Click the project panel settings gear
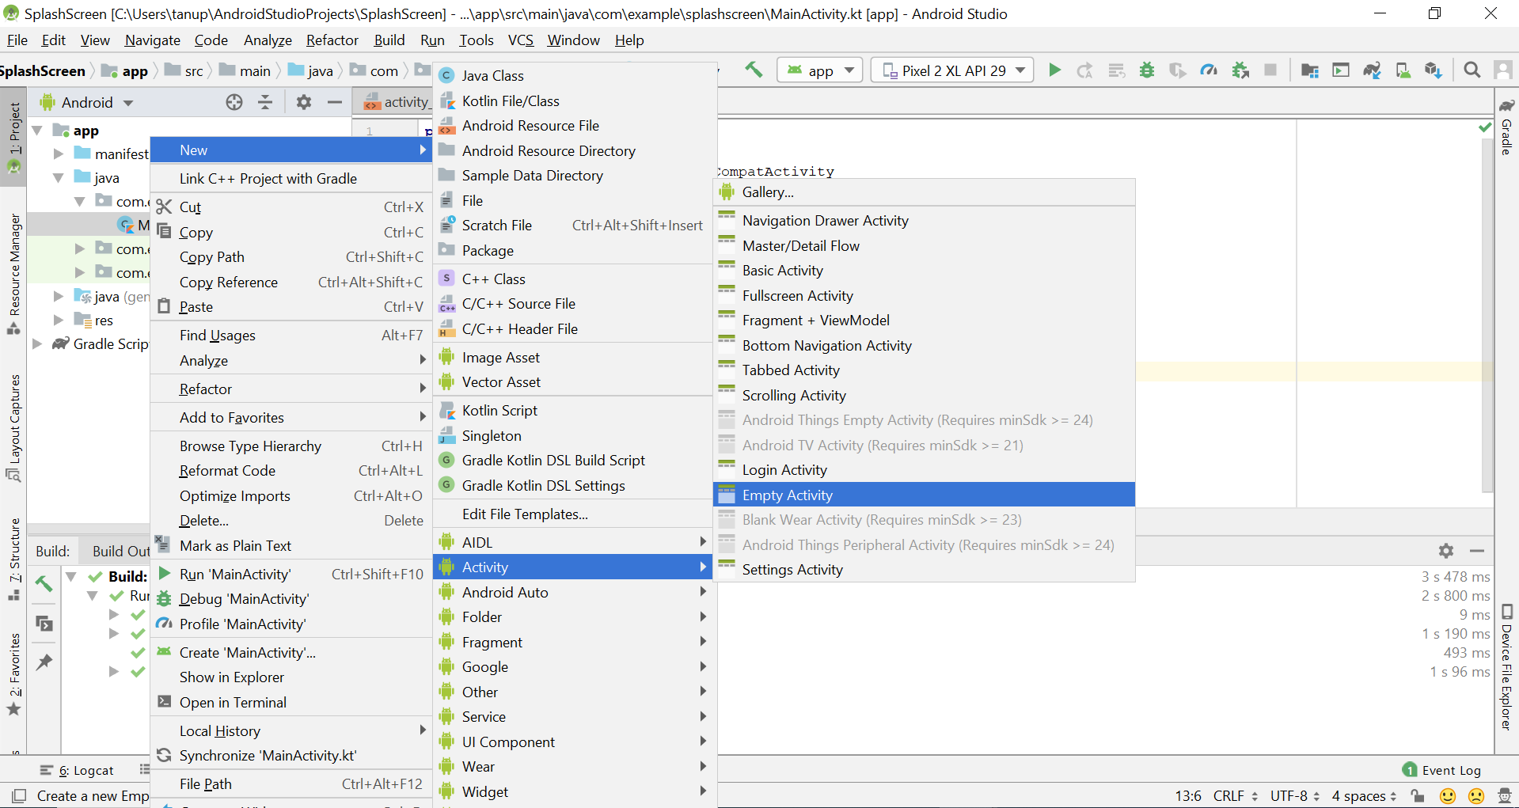 click(304, 102)
